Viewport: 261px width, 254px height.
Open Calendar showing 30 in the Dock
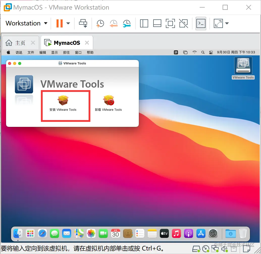click(115, 234)
